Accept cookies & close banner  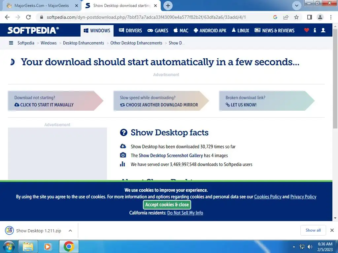167,205
